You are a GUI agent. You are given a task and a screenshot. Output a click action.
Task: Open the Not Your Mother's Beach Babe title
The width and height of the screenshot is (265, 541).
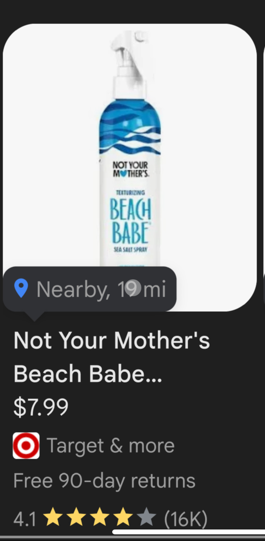[x=112, y=357]
